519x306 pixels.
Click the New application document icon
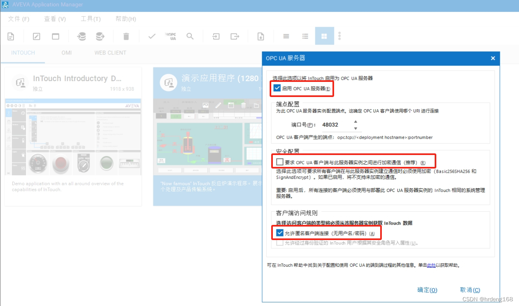pyautogui.click(x=11, y=37)
